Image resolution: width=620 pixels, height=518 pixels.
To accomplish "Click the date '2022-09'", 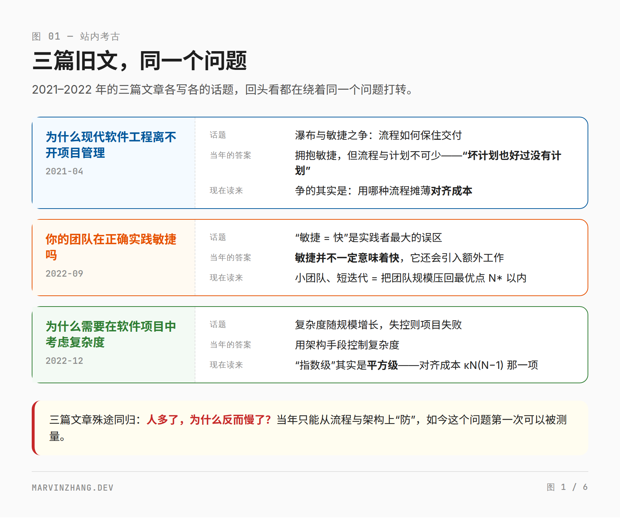I will coord(64,274).
